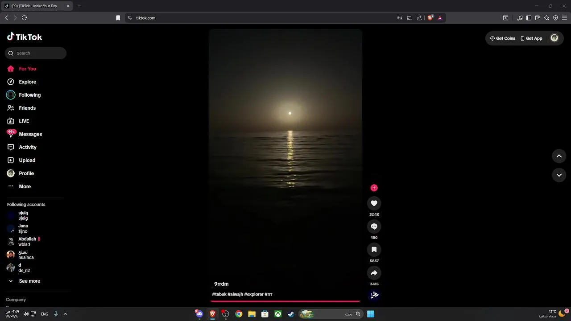Open File Explorer from the taskbar
Image resolution: width=571 pixels, height=321 pixels.
tap(252, 314)
